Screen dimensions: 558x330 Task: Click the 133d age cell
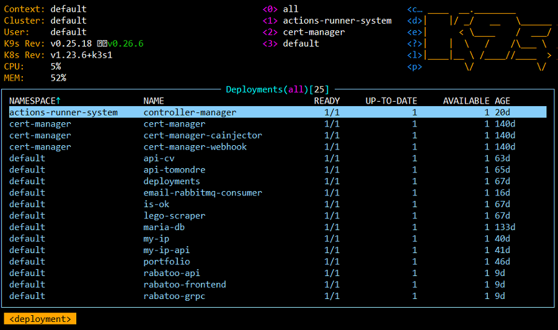click(505, 227)
